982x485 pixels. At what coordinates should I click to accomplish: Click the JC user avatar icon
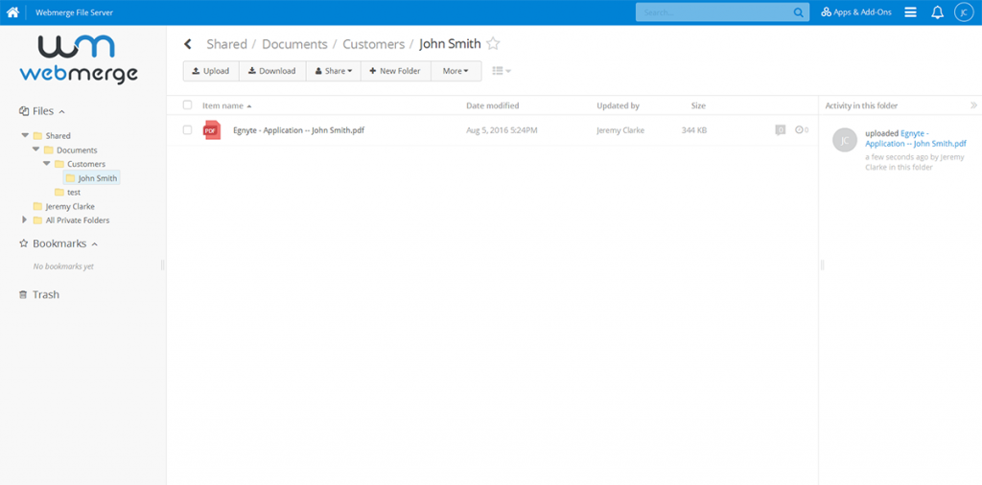click(964, 12)
